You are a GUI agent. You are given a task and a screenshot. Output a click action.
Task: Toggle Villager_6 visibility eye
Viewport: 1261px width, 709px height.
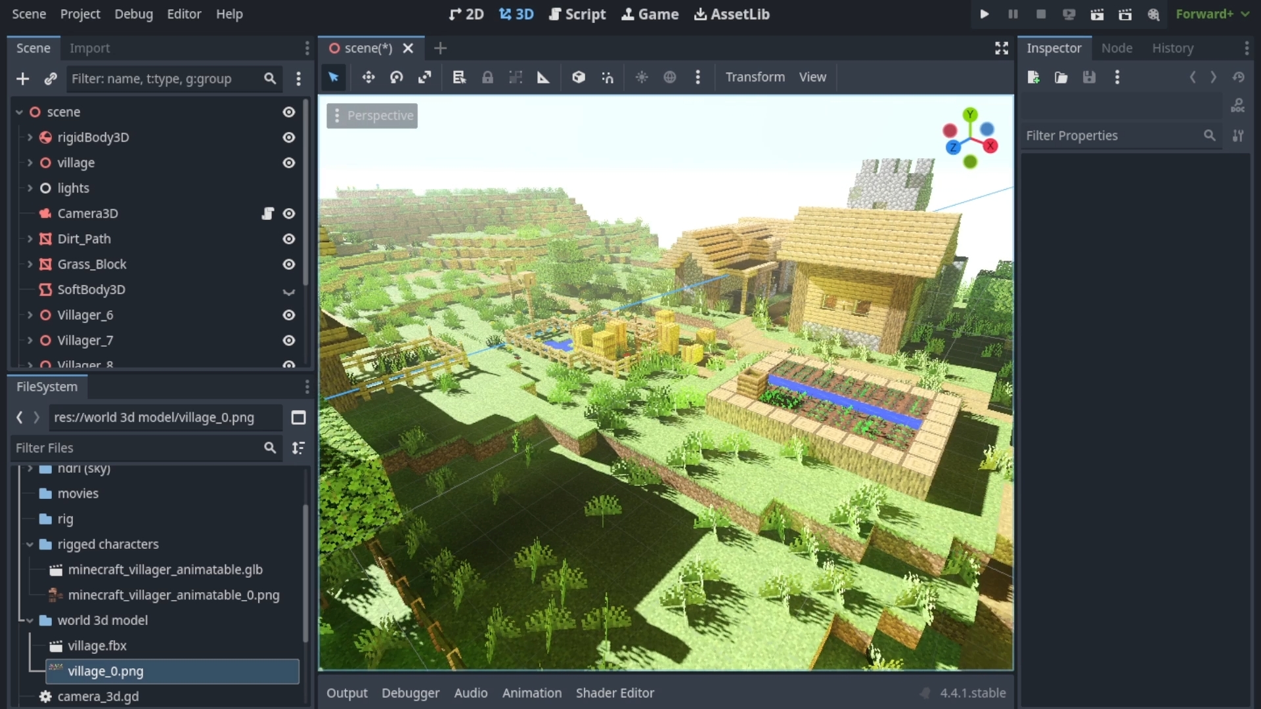pos(289,315)
